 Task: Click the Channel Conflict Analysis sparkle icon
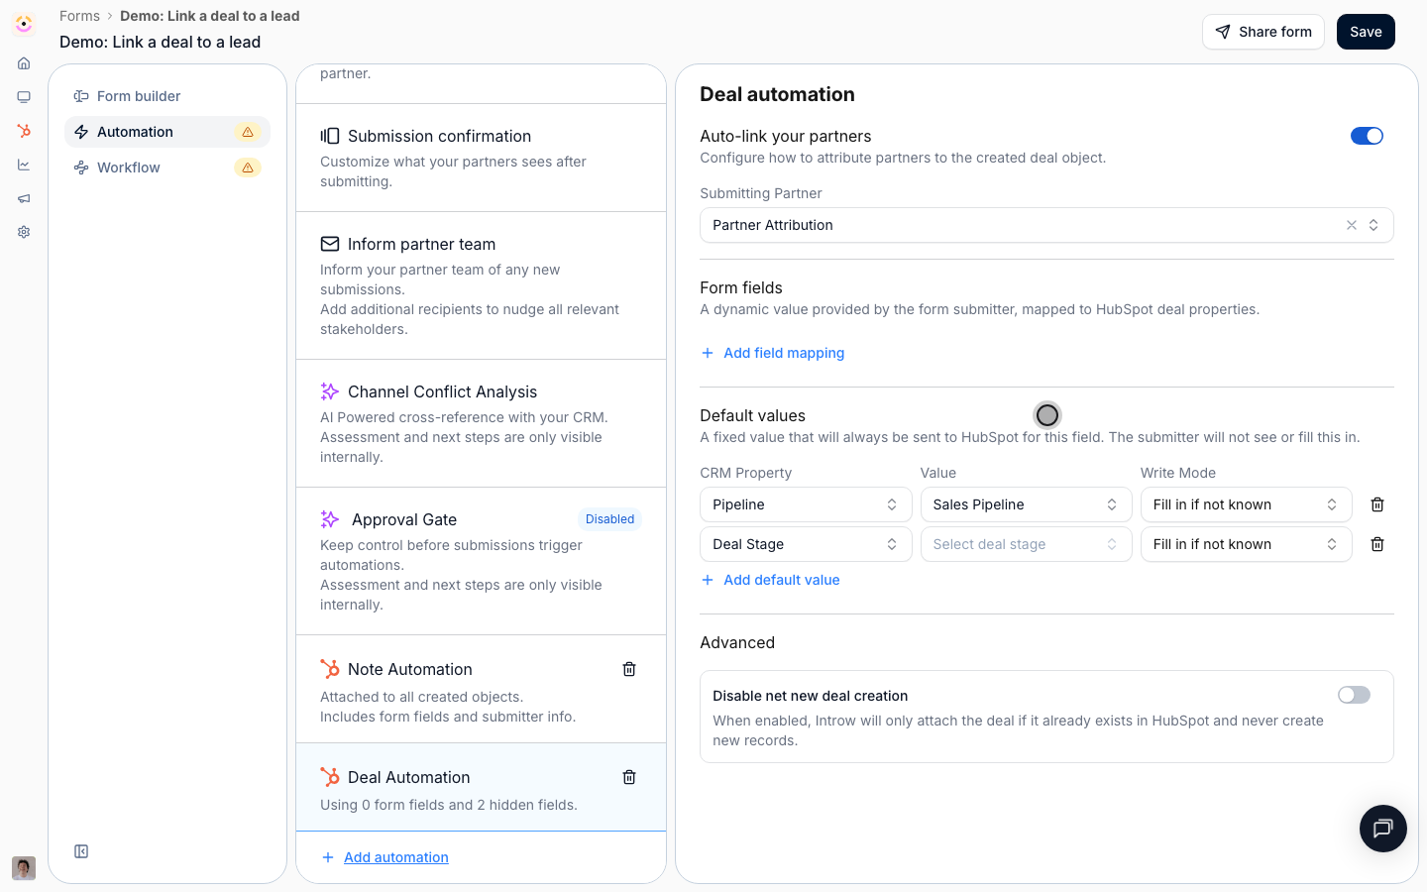coord(330,391)
